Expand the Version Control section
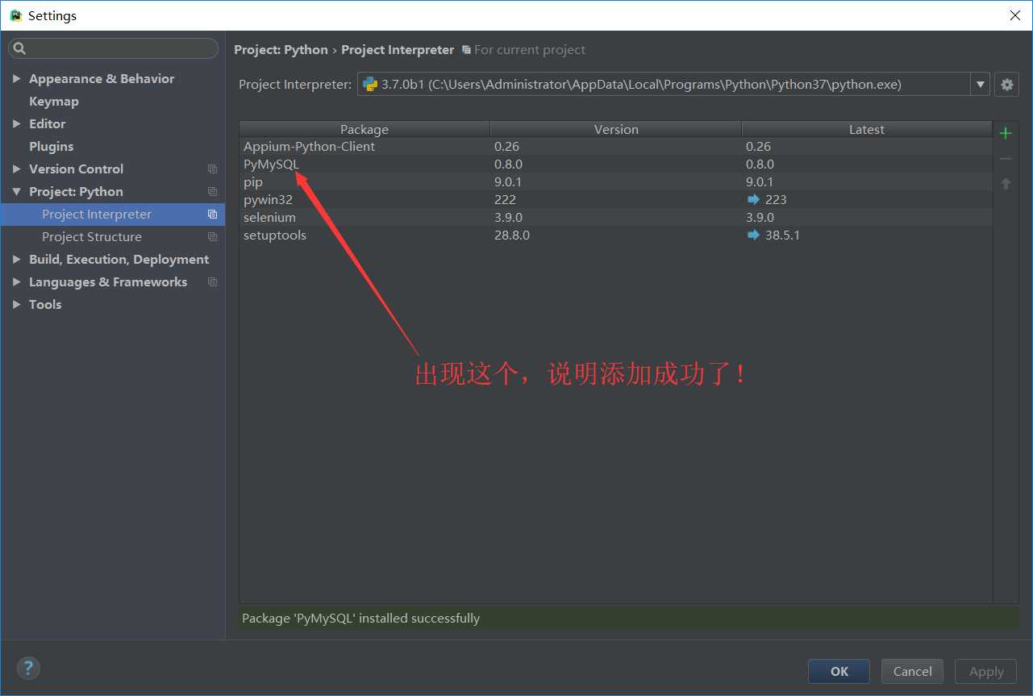 pyautogui.click(x=16, y=169)
